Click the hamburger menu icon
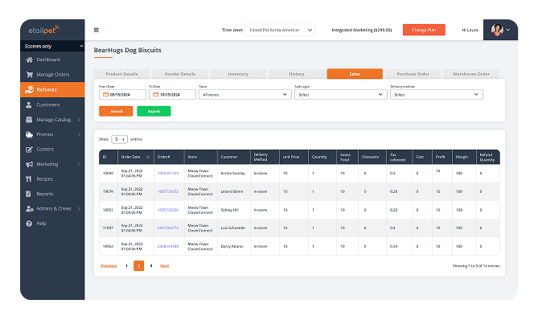 click(97, 31)
